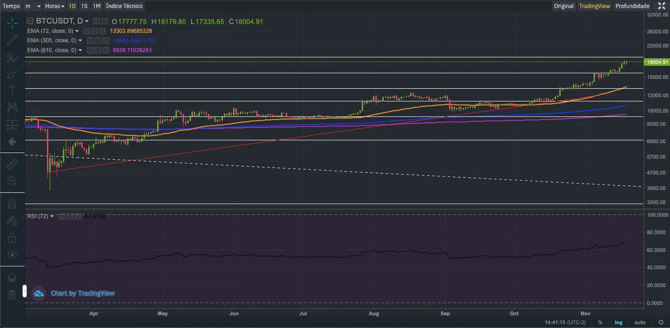Remove the EMA 72 indicator

click(103, 31)
